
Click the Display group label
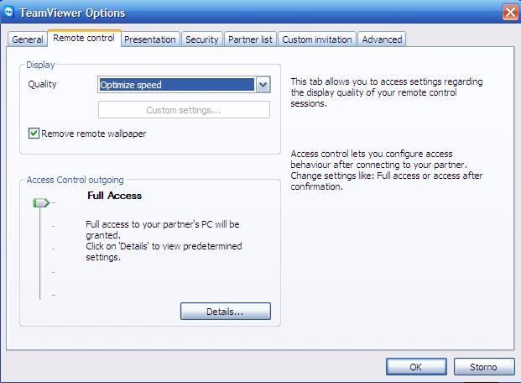pyautogui.click(x=40, y=65)
